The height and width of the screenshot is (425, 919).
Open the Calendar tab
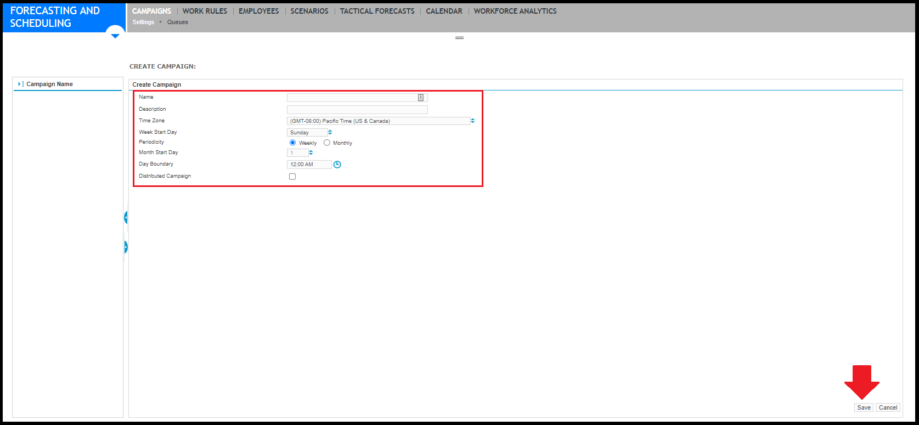tap(444, 11)
